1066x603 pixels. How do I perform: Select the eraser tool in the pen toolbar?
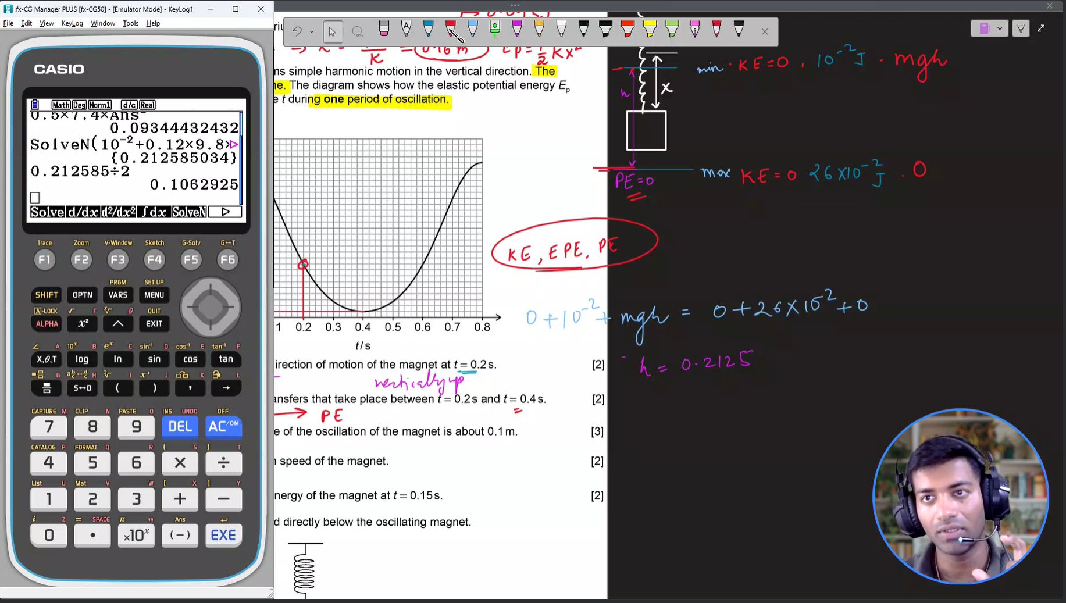(x=384, y=29)
